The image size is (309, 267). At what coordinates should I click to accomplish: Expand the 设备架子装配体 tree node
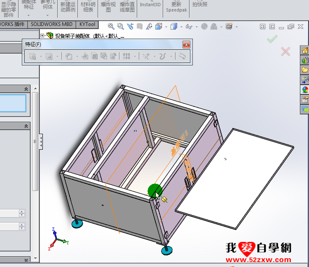pyautogui.click(x=42, y=35)
